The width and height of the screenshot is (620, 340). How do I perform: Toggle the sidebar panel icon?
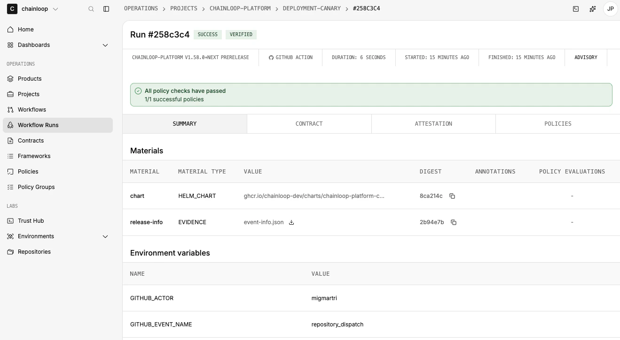[x=106, y=9]
